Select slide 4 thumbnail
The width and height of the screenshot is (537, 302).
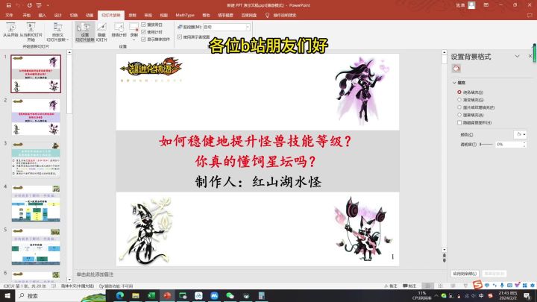[x=36, y=203]
